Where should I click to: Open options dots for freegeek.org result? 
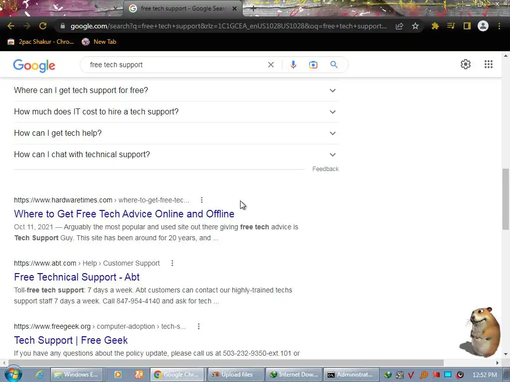coord(198,326)
